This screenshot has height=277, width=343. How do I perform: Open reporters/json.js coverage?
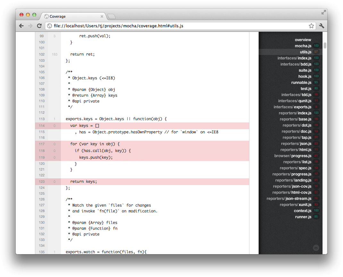click(x=296, y=144)
